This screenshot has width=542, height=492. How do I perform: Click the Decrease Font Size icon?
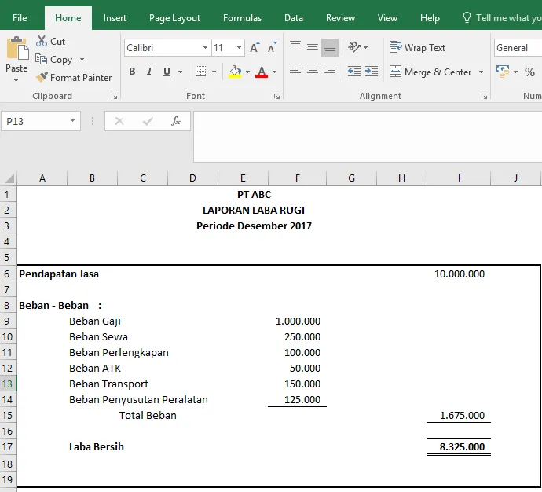272,47
